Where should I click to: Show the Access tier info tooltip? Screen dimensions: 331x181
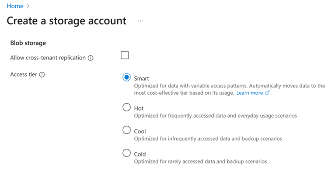click(42, 75)
